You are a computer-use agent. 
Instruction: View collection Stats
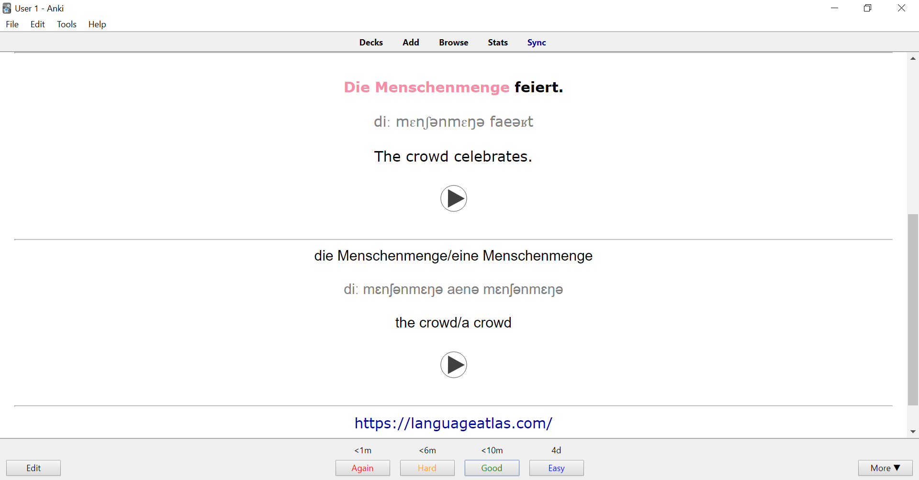coord(497,42)
